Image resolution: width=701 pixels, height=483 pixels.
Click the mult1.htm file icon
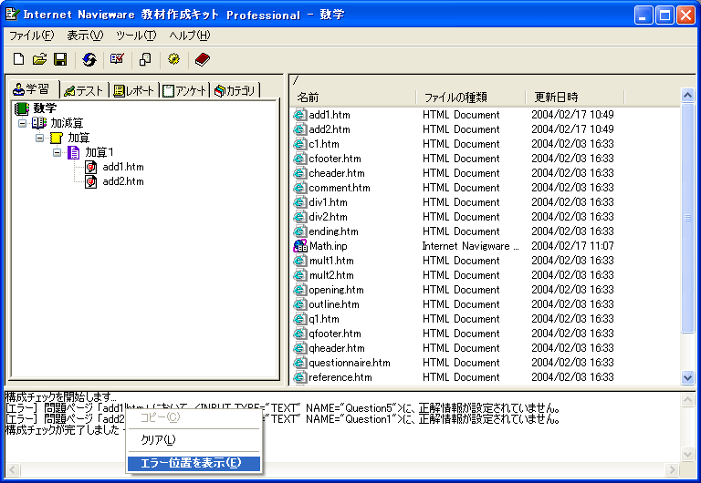[299, 261]
